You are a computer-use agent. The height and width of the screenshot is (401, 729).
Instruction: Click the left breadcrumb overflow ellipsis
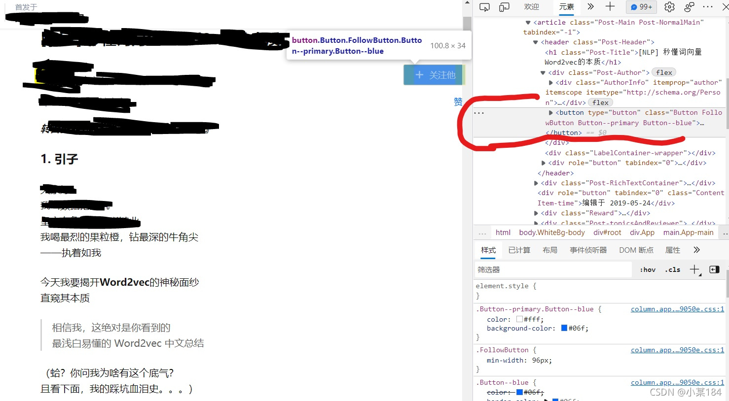point(482,233)
